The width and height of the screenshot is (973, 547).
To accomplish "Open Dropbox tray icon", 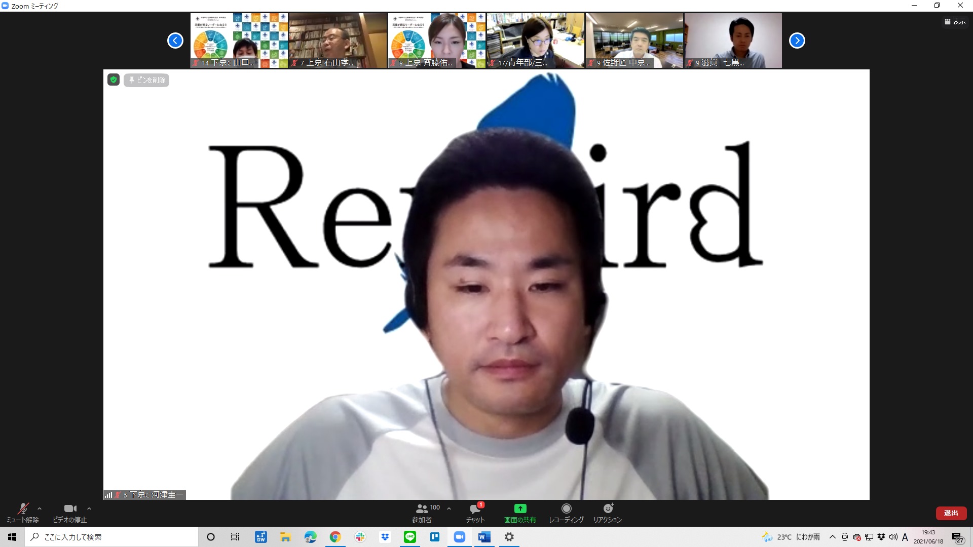I will 881,537.
